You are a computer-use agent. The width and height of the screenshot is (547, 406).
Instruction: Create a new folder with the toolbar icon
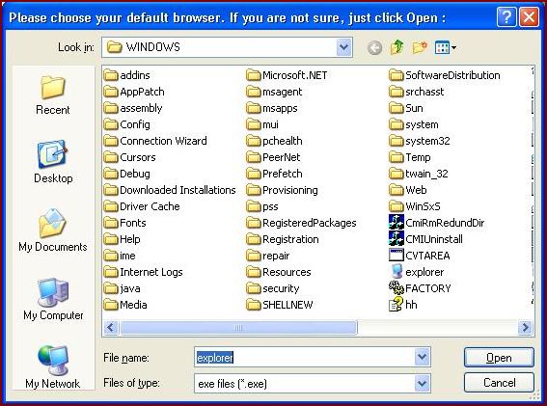click(420, 47)
